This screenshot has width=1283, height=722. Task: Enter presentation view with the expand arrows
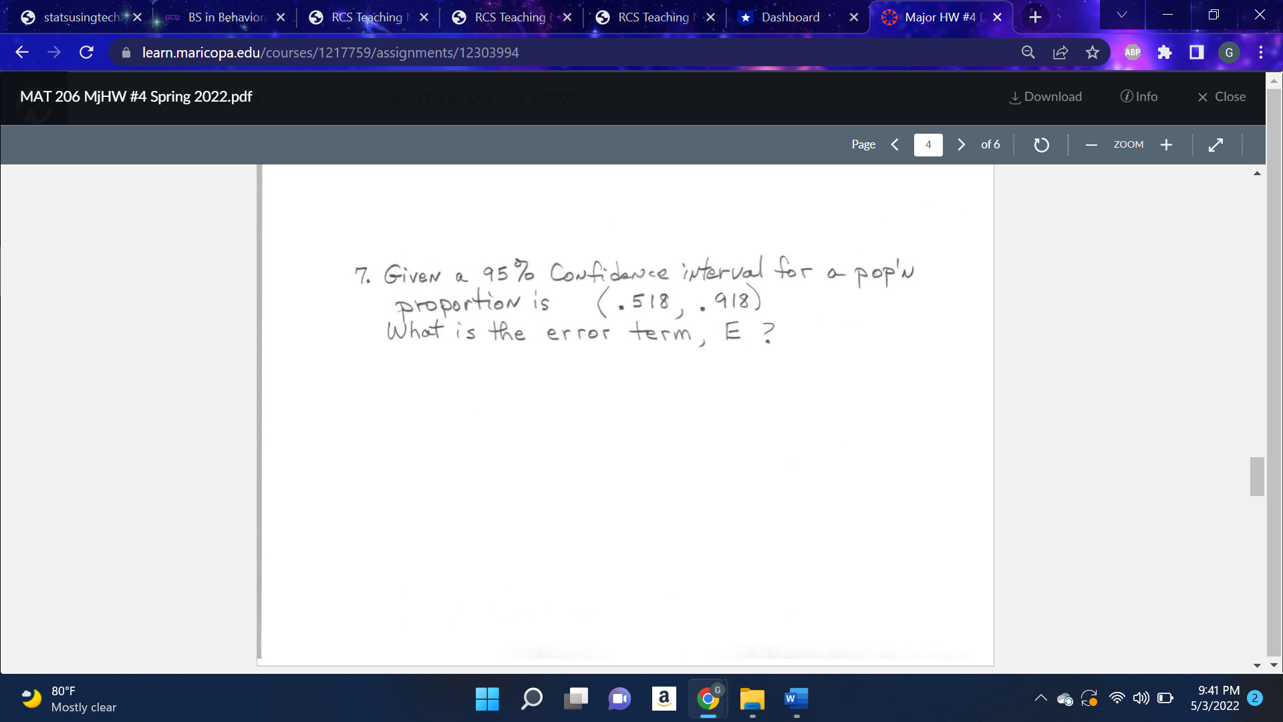(1216, 144)
